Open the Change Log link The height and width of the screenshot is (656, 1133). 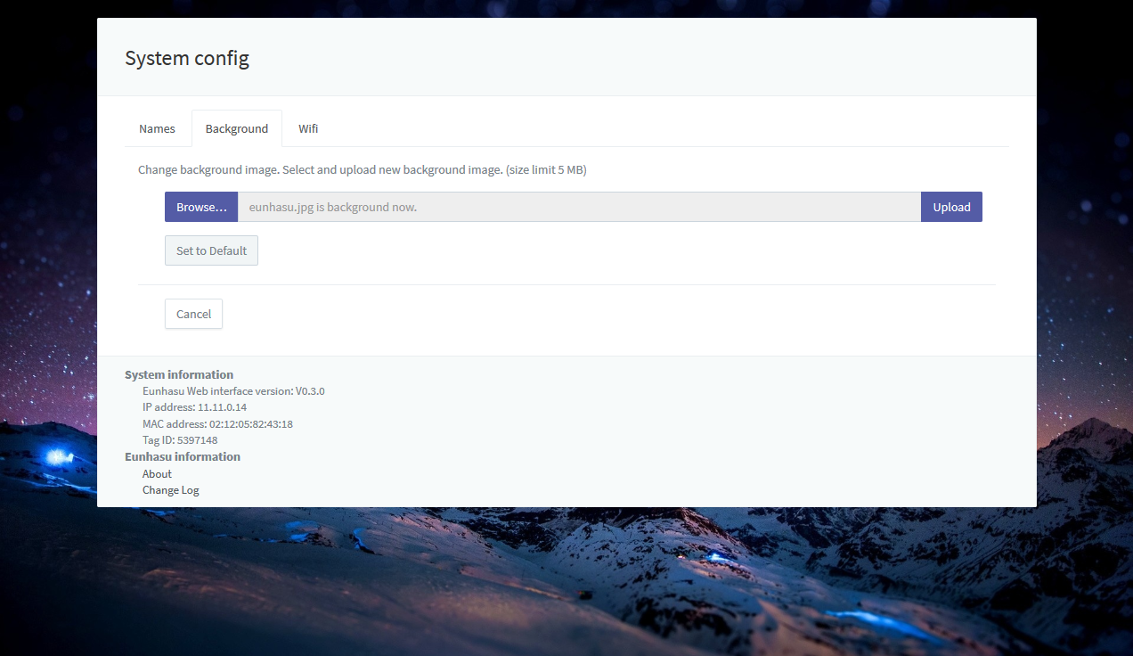[x=171, y=490]
